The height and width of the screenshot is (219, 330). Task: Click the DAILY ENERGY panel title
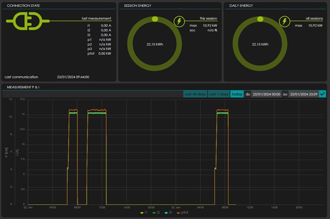241,6
